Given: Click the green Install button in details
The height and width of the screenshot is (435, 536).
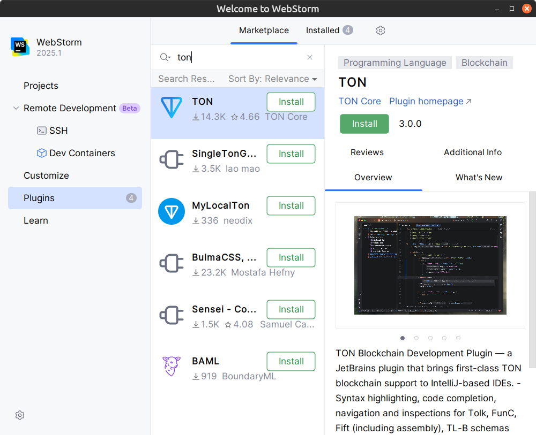Looking at the screenshot, I should pyautogui.click(x=364, y=124).
